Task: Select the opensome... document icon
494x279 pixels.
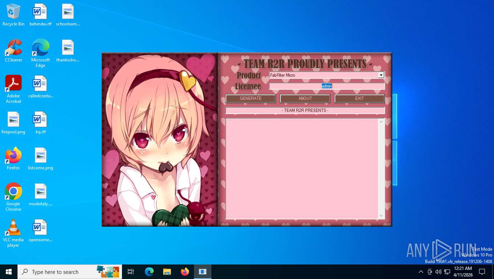Action: click(40, 231)
